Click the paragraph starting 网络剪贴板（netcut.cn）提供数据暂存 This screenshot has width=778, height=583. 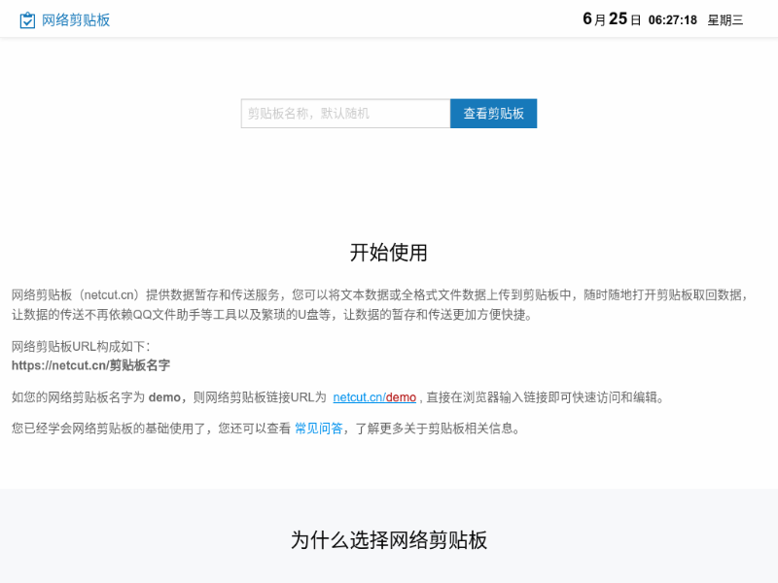[x=379, y=294]
